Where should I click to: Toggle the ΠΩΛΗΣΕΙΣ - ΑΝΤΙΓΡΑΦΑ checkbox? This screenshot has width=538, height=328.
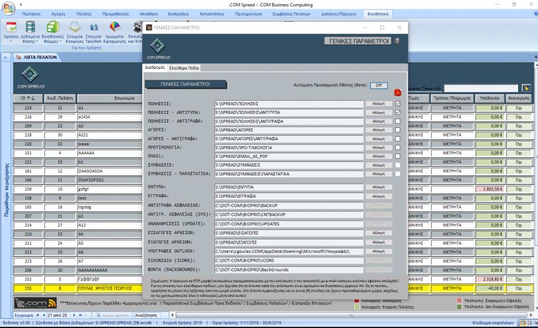[x=397, y=121]
